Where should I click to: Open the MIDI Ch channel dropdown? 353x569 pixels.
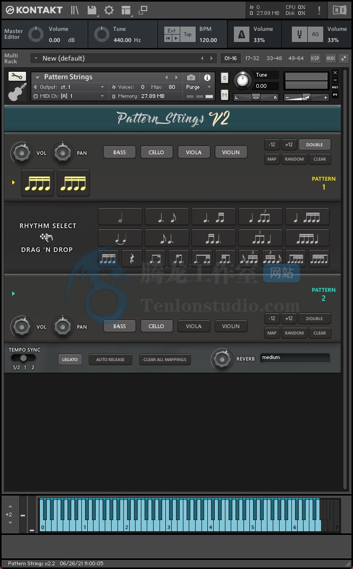tap(69, 96)
